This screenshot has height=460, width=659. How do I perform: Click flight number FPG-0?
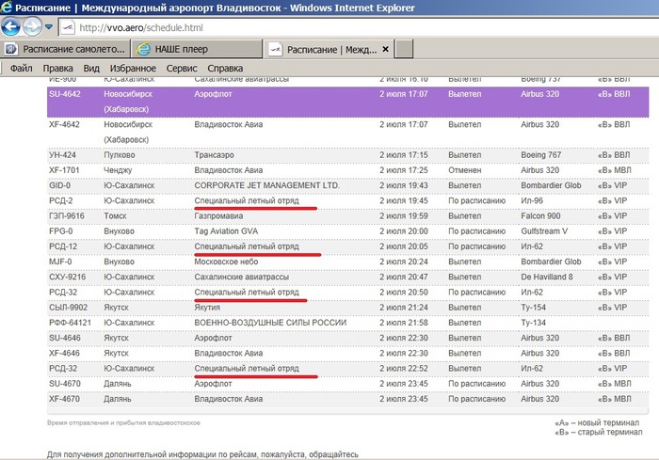point(60,231)
